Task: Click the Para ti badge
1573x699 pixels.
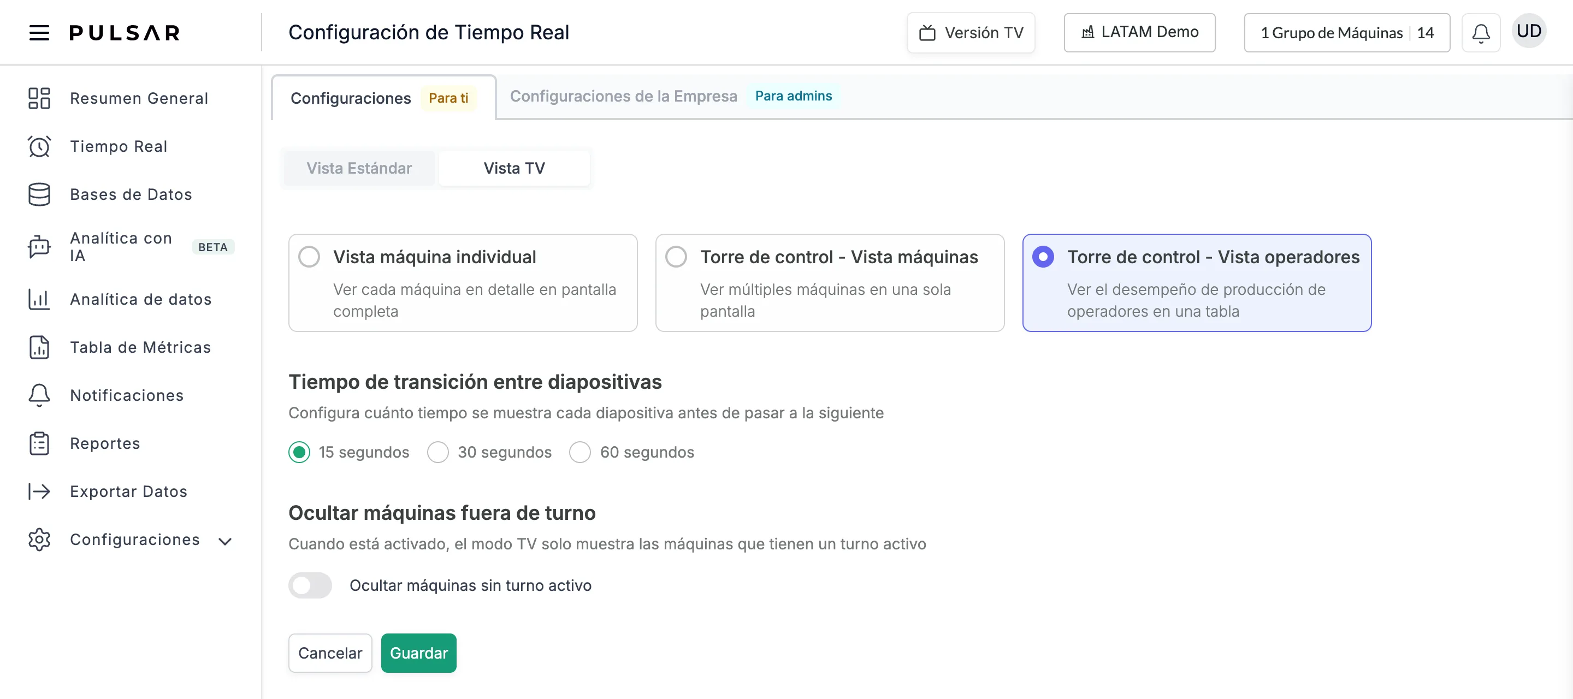Action: click(x=448, y=98)
